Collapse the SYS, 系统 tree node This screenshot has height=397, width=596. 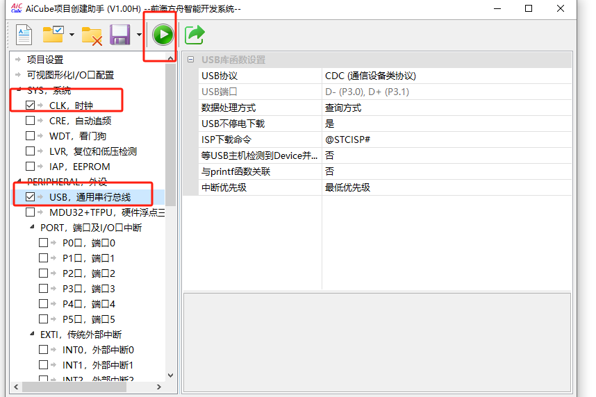19,90
